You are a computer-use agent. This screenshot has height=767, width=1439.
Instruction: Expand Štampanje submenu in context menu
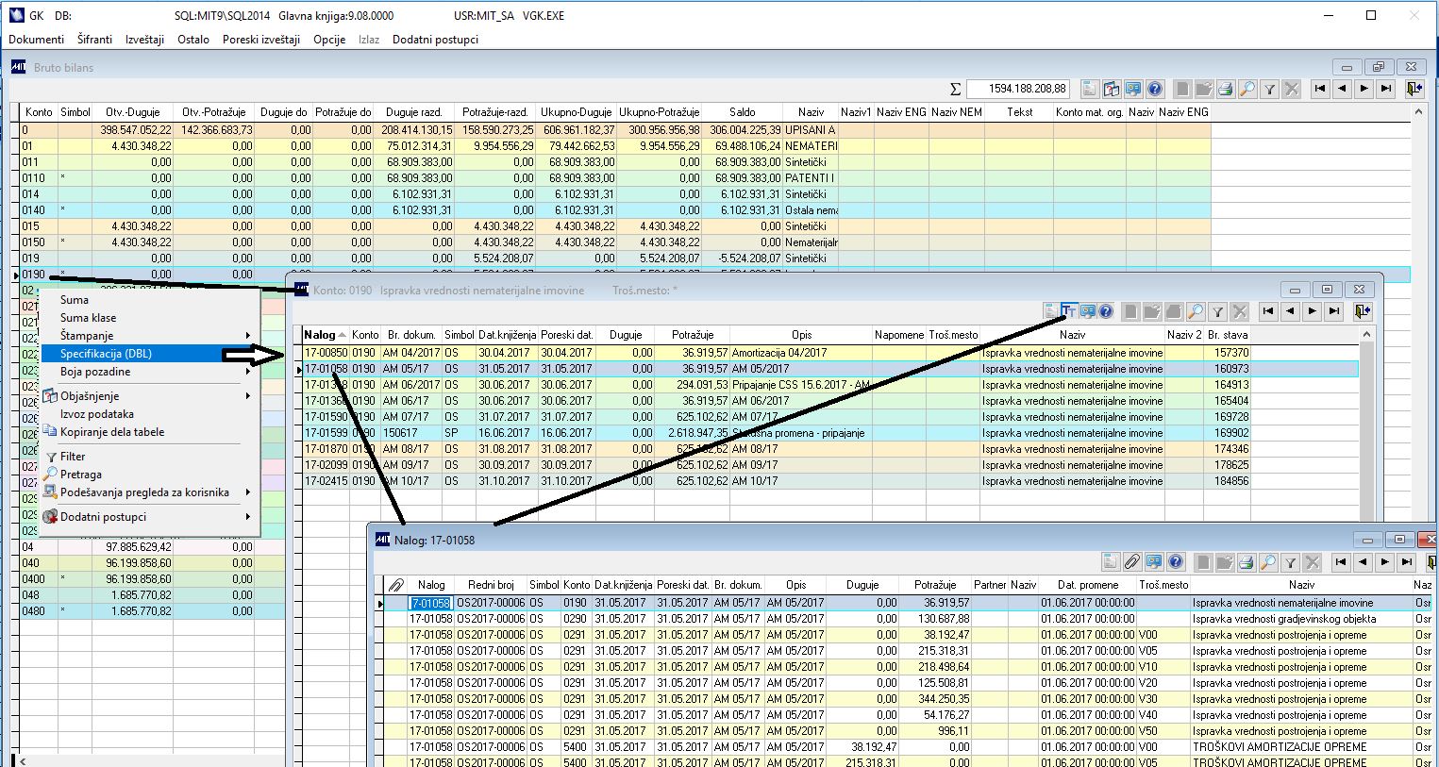(149, 336)
